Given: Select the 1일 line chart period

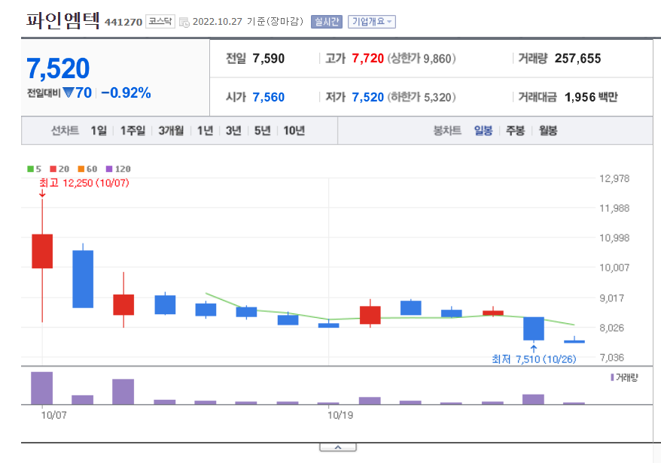Looking at the screenshot, I should (x=99, y=131).
